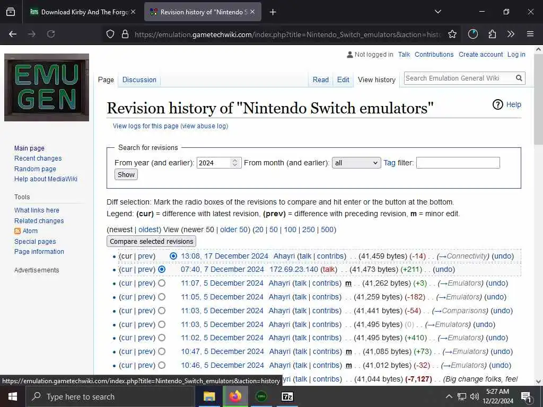Select the radio for 13:08, 17 December 2024 revision
The width and height of the screenshot is (543, 407).
[173, 256]
